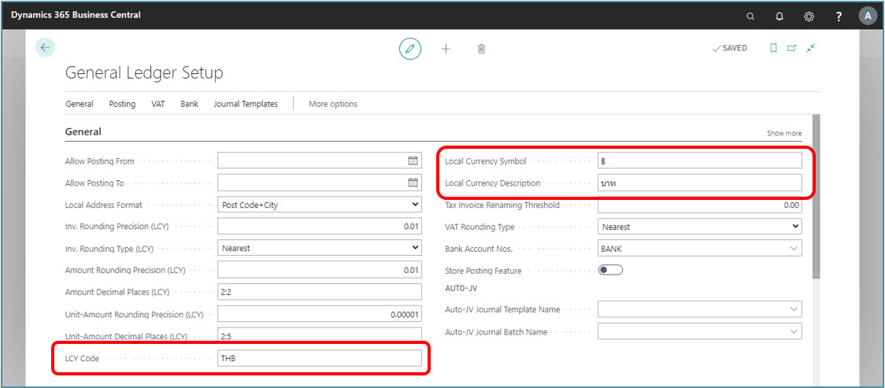This screenshot has height=388, width=885.
Task: Click More options
Action: [333, 104]
